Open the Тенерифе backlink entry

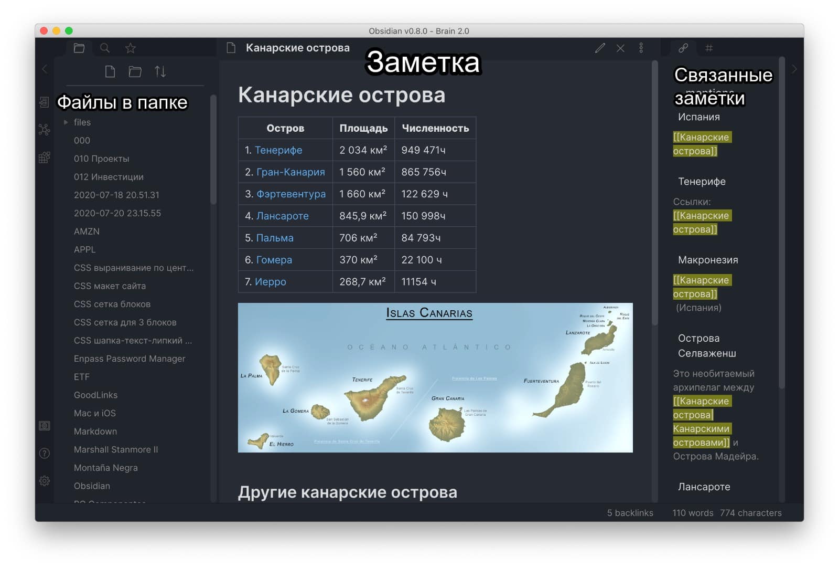(702, 182)
